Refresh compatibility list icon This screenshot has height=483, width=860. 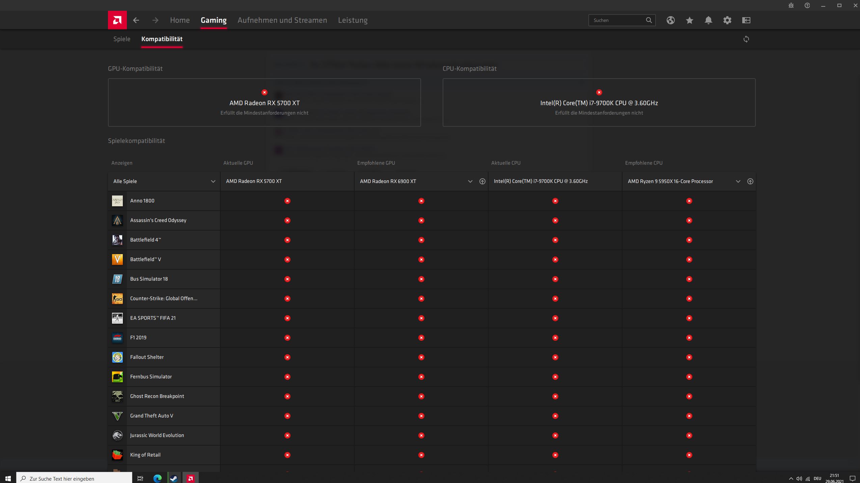746,39
